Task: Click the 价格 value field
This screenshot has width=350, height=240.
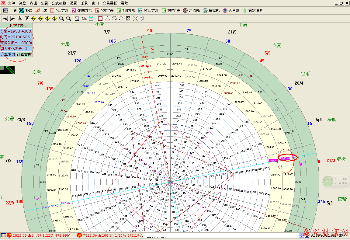Action: point(16,31)
